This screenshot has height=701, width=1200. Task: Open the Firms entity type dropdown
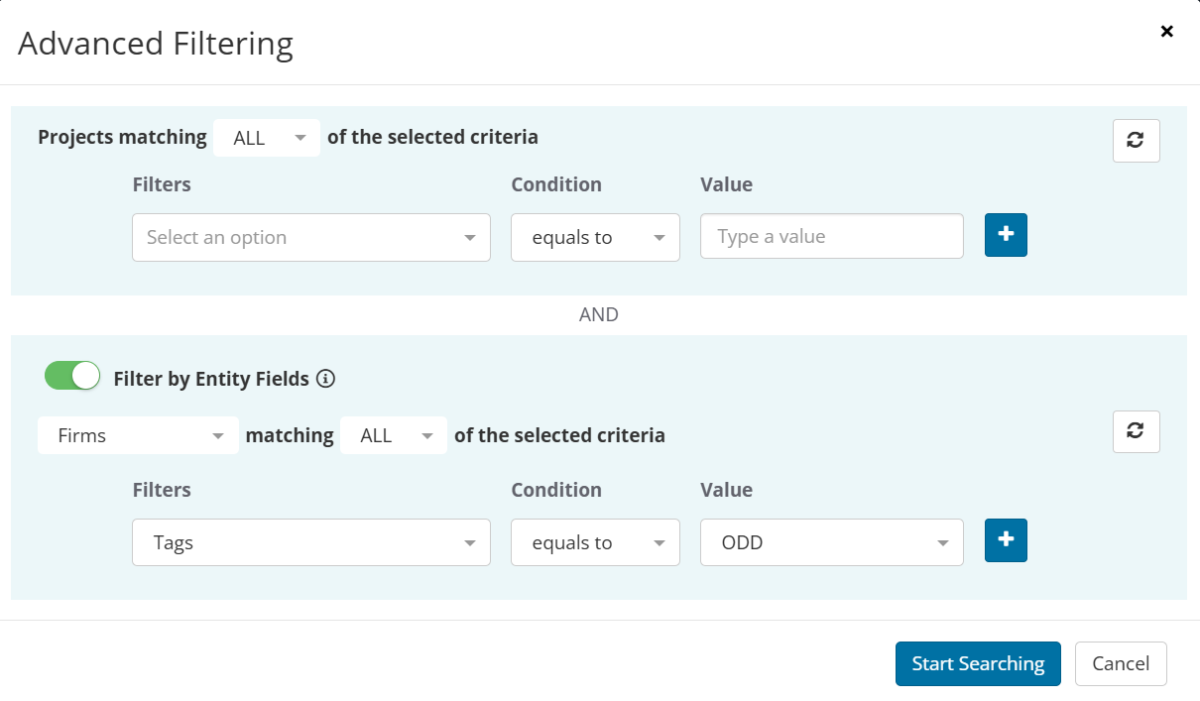point(138,435)
